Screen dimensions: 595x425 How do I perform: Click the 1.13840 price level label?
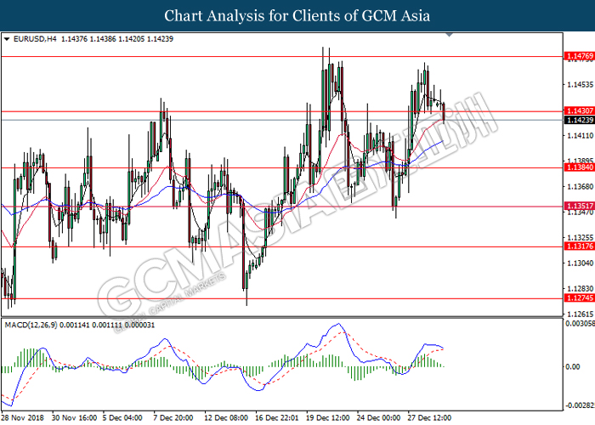579,167
